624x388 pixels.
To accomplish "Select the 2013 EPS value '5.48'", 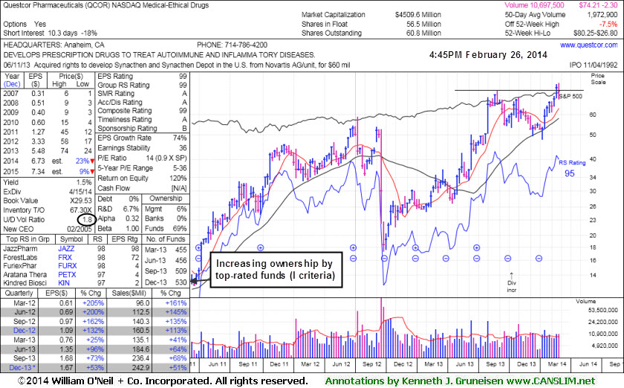I will click(38, 151).
